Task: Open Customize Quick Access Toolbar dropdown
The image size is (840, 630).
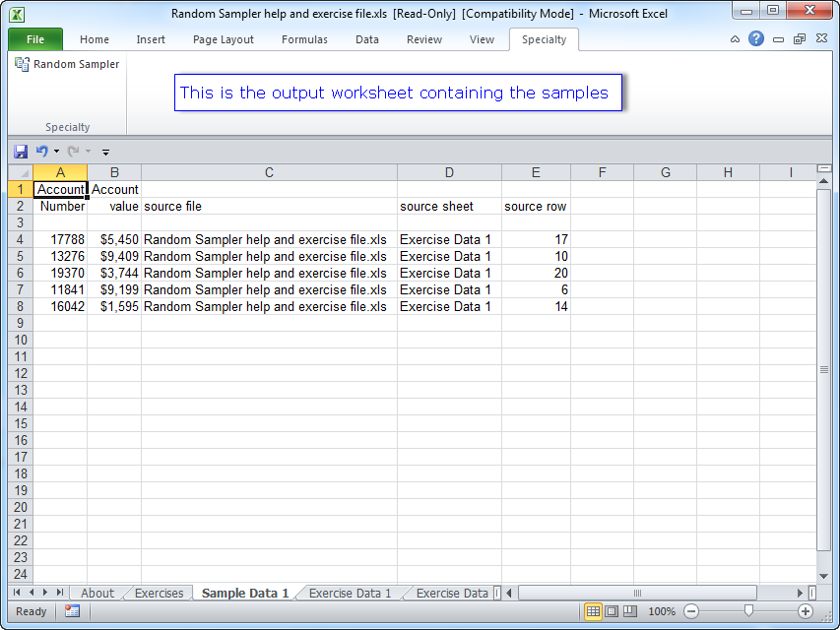Action: click(x=105, y=153)
